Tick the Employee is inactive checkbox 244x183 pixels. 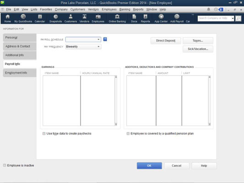5,165
